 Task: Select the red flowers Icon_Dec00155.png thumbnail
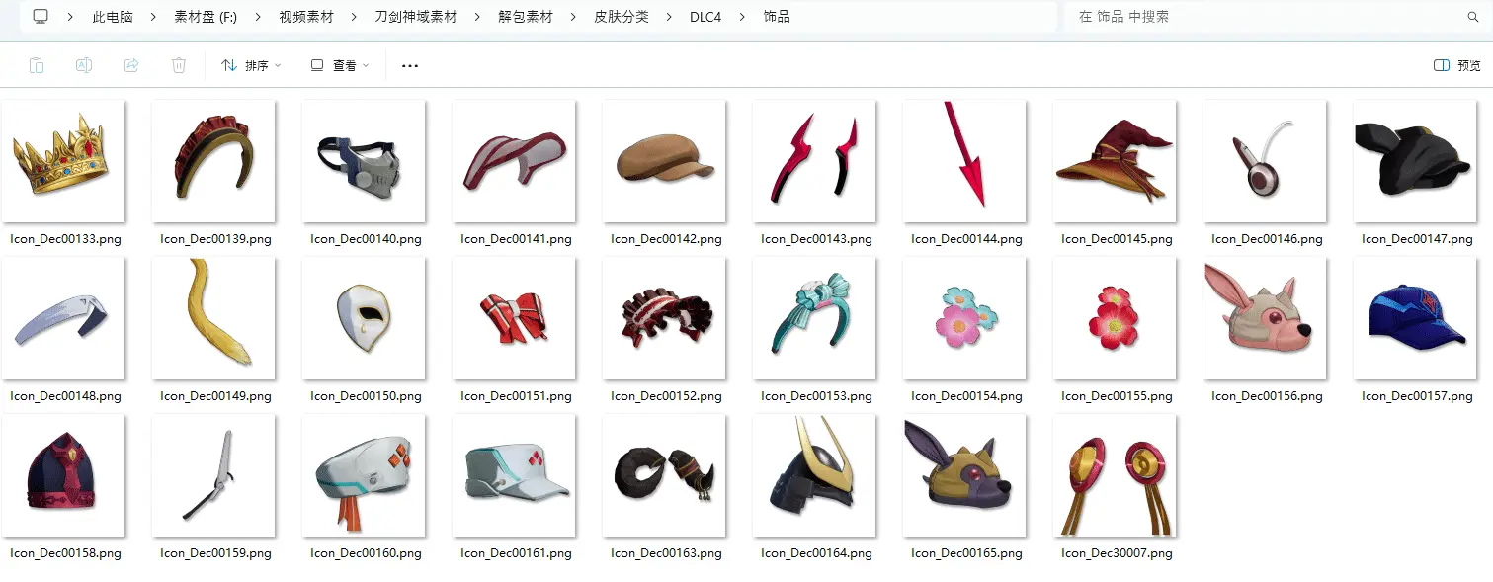click(x=1115, y=318)
